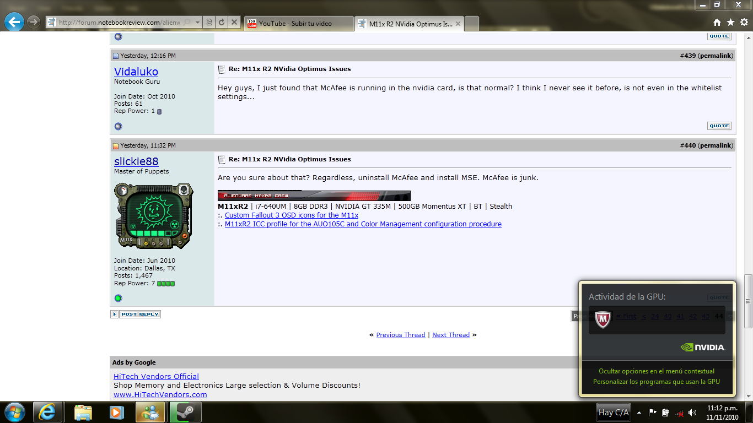
Task: Click the Quote button above post #439
Action: coord(719,36)
